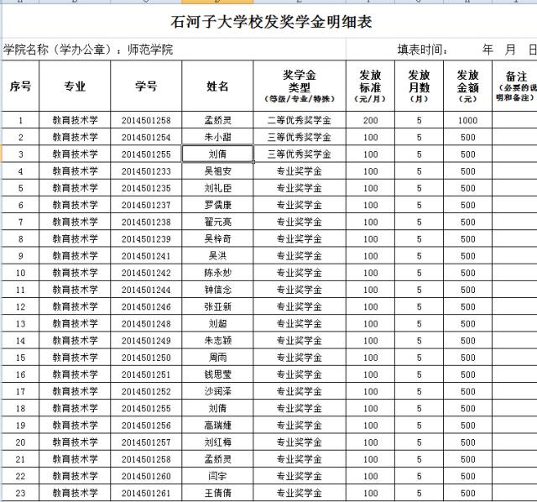Select the cell 二等优秀奖学金
Screen dimensions: 537x502
coord(300,120)
